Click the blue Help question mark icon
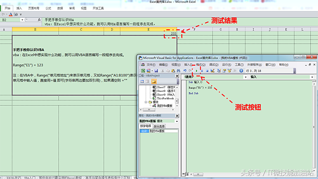318x179 pixels. coord(241,71)
